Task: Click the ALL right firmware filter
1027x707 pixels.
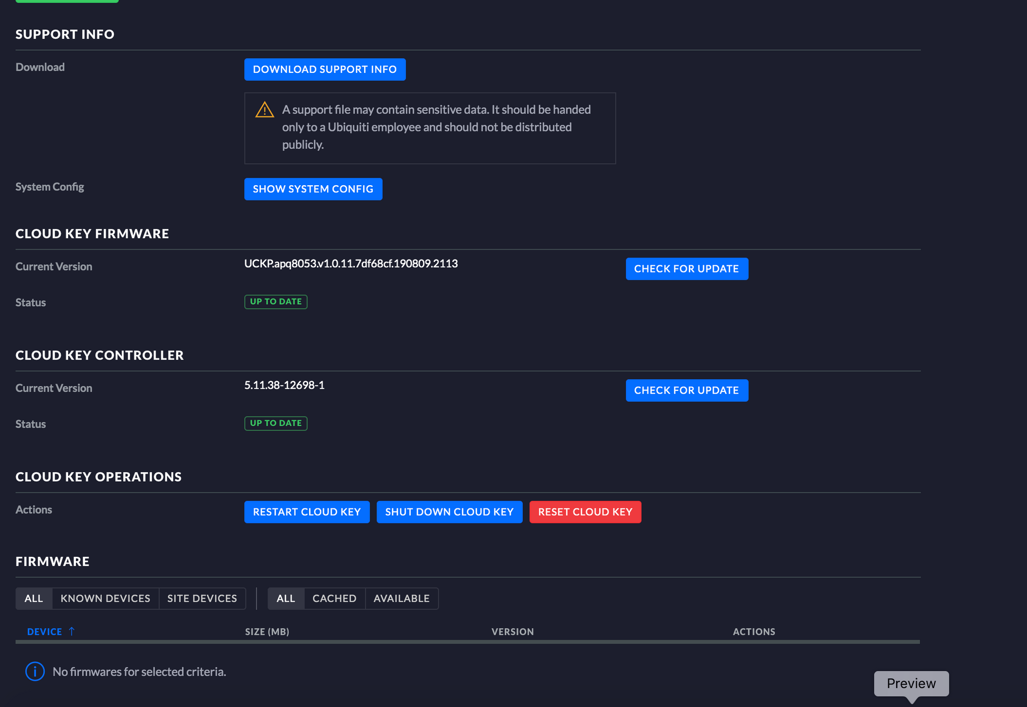Action: coord(284,598)
